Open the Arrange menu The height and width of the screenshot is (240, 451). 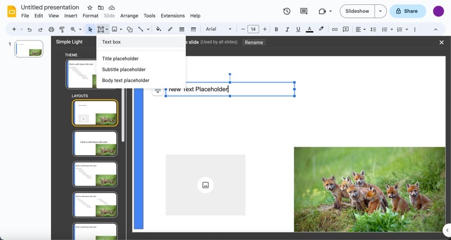coord(129,16)
